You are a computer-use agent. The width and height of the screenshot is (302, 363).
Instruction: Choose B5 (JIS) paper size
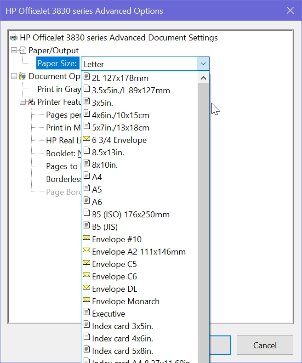point(140,227)
